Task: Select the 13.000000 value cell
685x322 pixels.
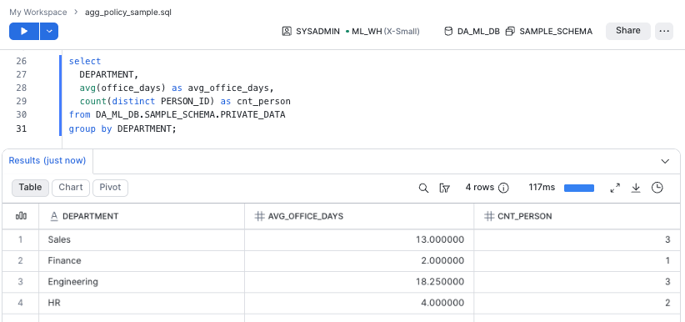Action: (359, 239)
